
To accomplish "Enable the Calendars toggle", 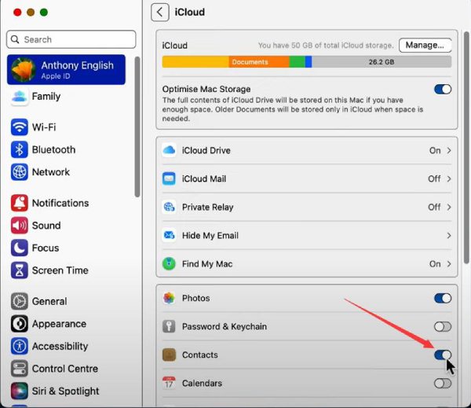I will pos(443,384).
